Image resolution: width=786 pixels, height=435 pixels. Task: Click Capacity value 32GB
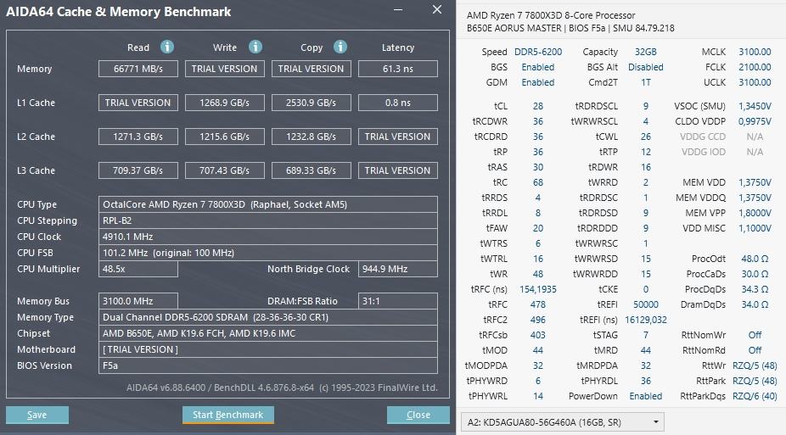point(646,52)
